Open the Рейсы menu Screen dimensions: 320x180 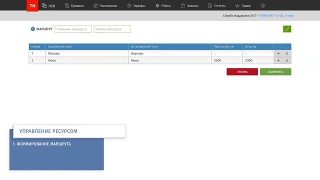pyautogui.click(x=163, y=5)
